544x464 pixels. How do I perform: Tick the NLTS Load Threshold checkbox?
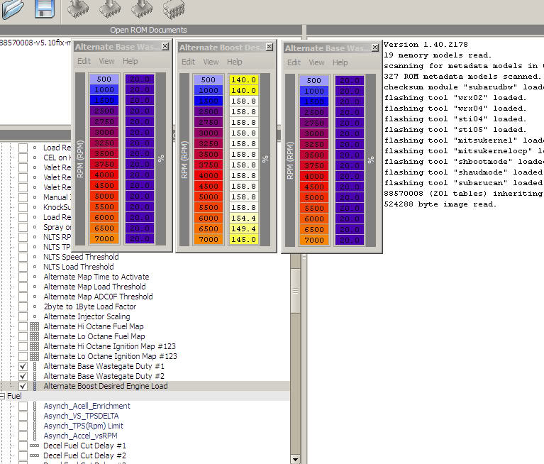click(x=23, y=267)
